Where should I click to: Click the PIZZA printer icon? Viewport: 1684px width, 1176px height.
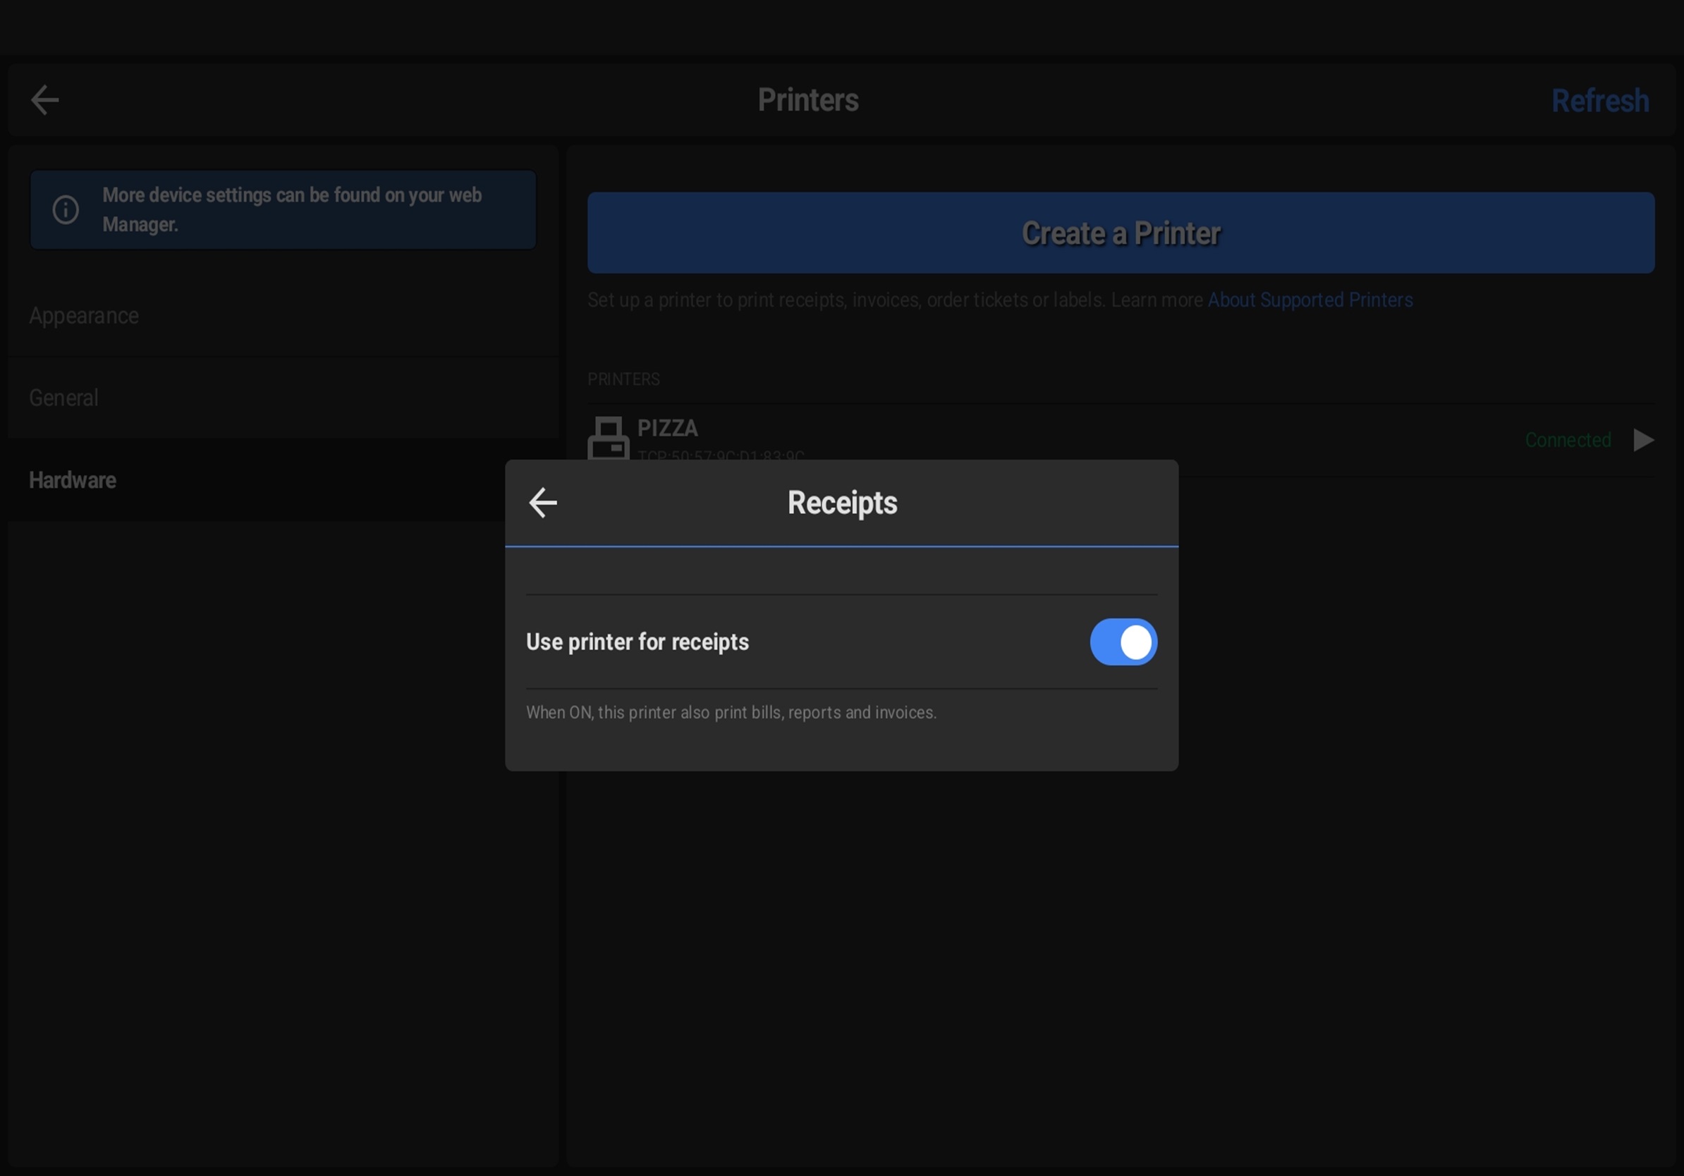tap(608, 438)
